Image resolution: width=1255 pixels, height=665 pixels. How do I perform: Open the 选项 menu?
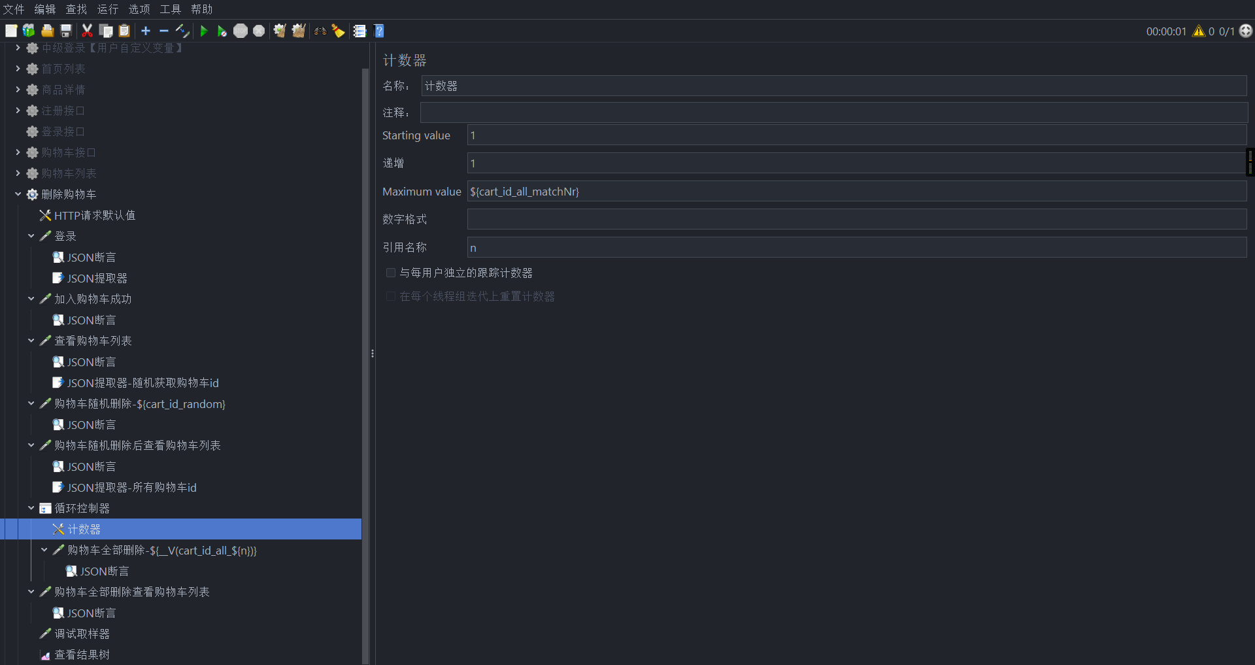pyautogui.click(x=139, y=9)
